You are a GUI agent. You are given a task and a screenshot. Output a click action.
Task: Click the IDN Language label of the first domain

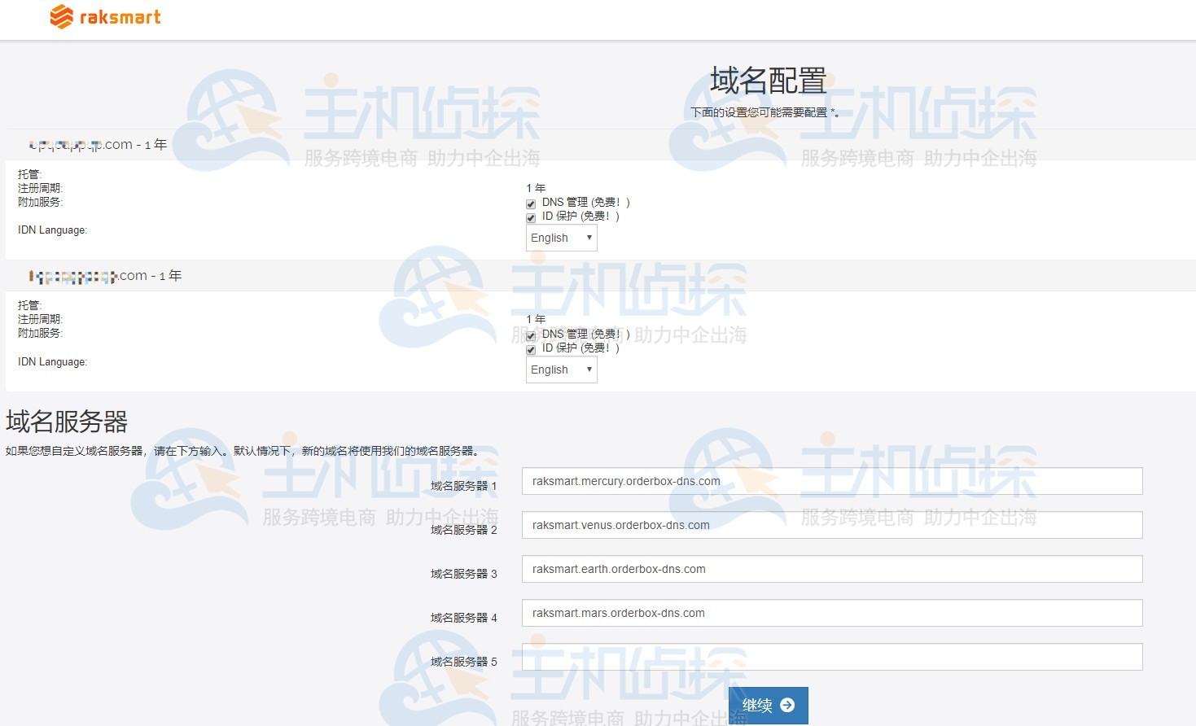52,230
